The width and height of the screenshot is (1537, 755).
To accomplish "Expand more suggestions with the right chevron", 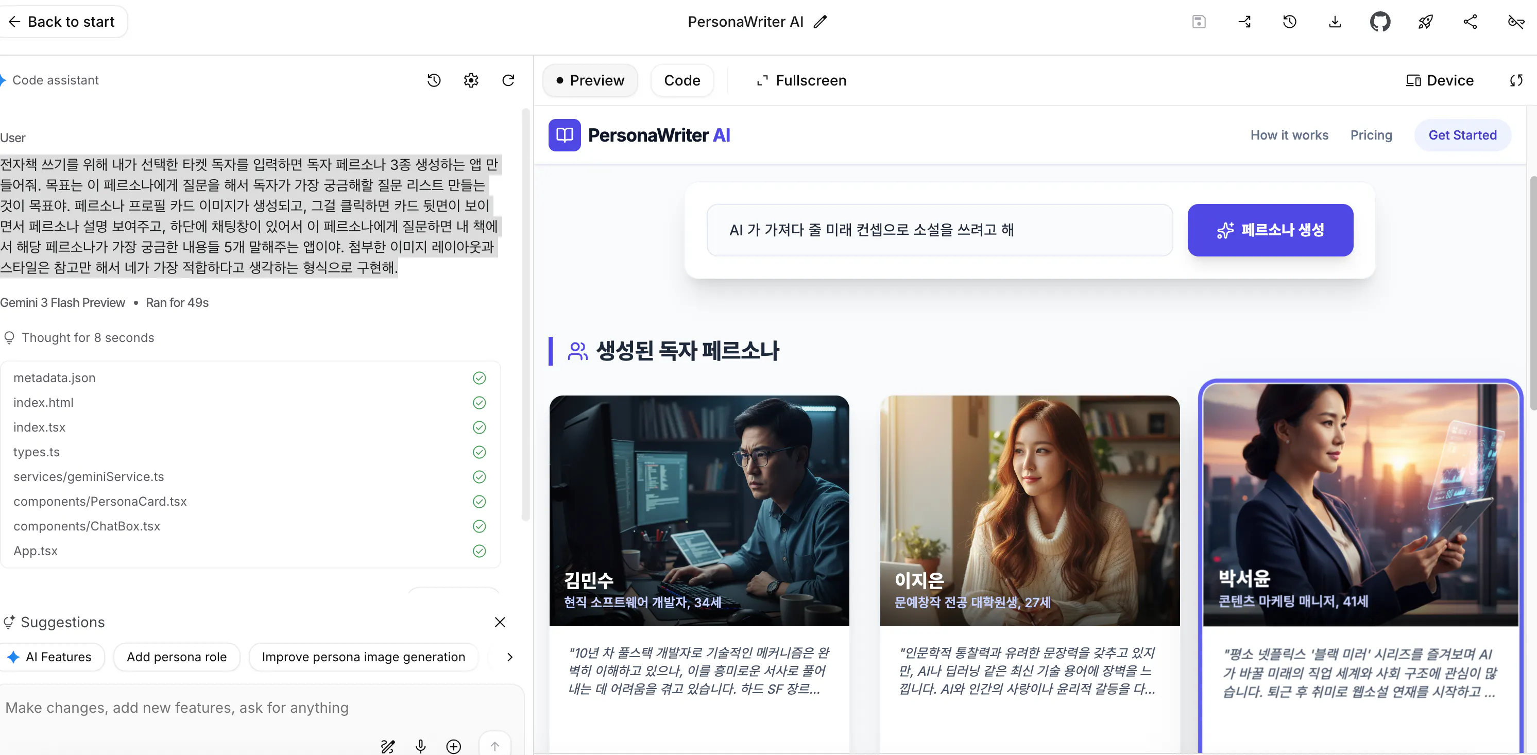I will coord(509,657).
